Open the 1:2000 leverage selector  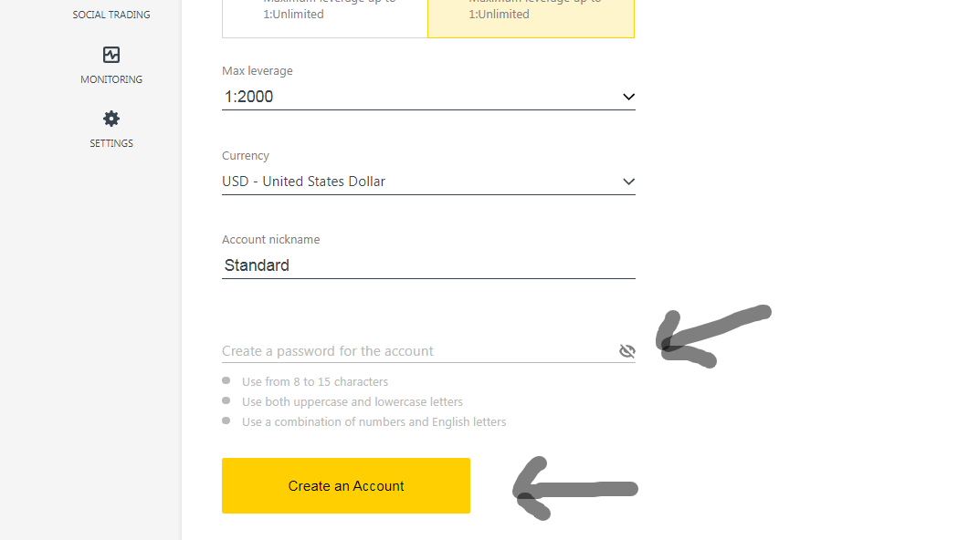428,97
